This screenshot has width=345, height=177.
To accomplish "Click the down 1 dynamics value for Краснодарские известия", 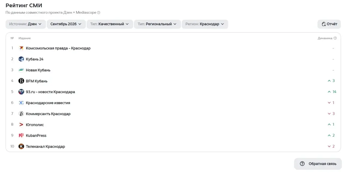I will (x=331, y=103).
